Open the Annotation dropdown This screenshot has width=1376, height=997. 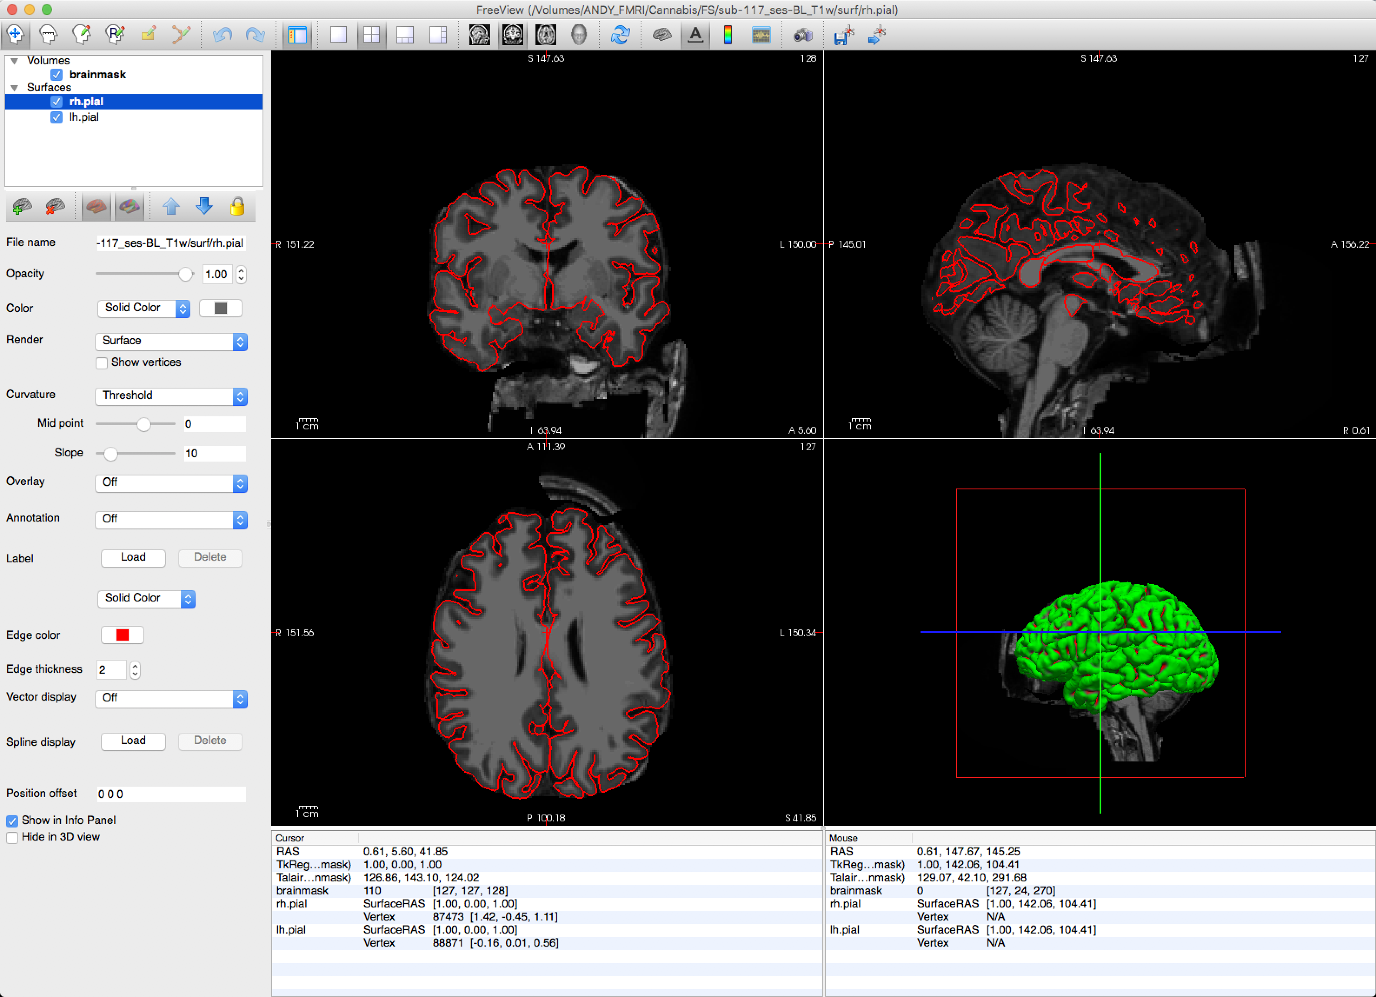click(171, 519)
